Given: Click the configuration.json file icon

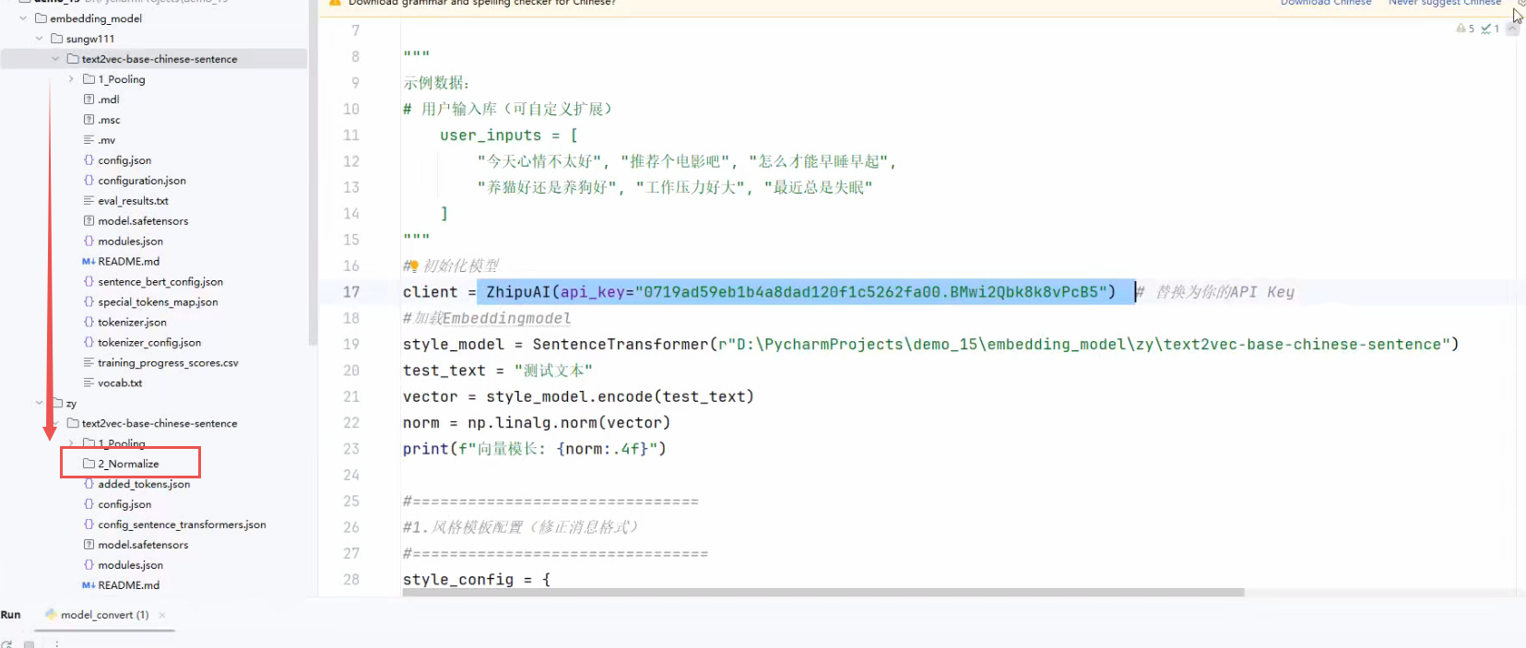Looking at the screenshot, I should pyautogui.click(x=89, y=181).
